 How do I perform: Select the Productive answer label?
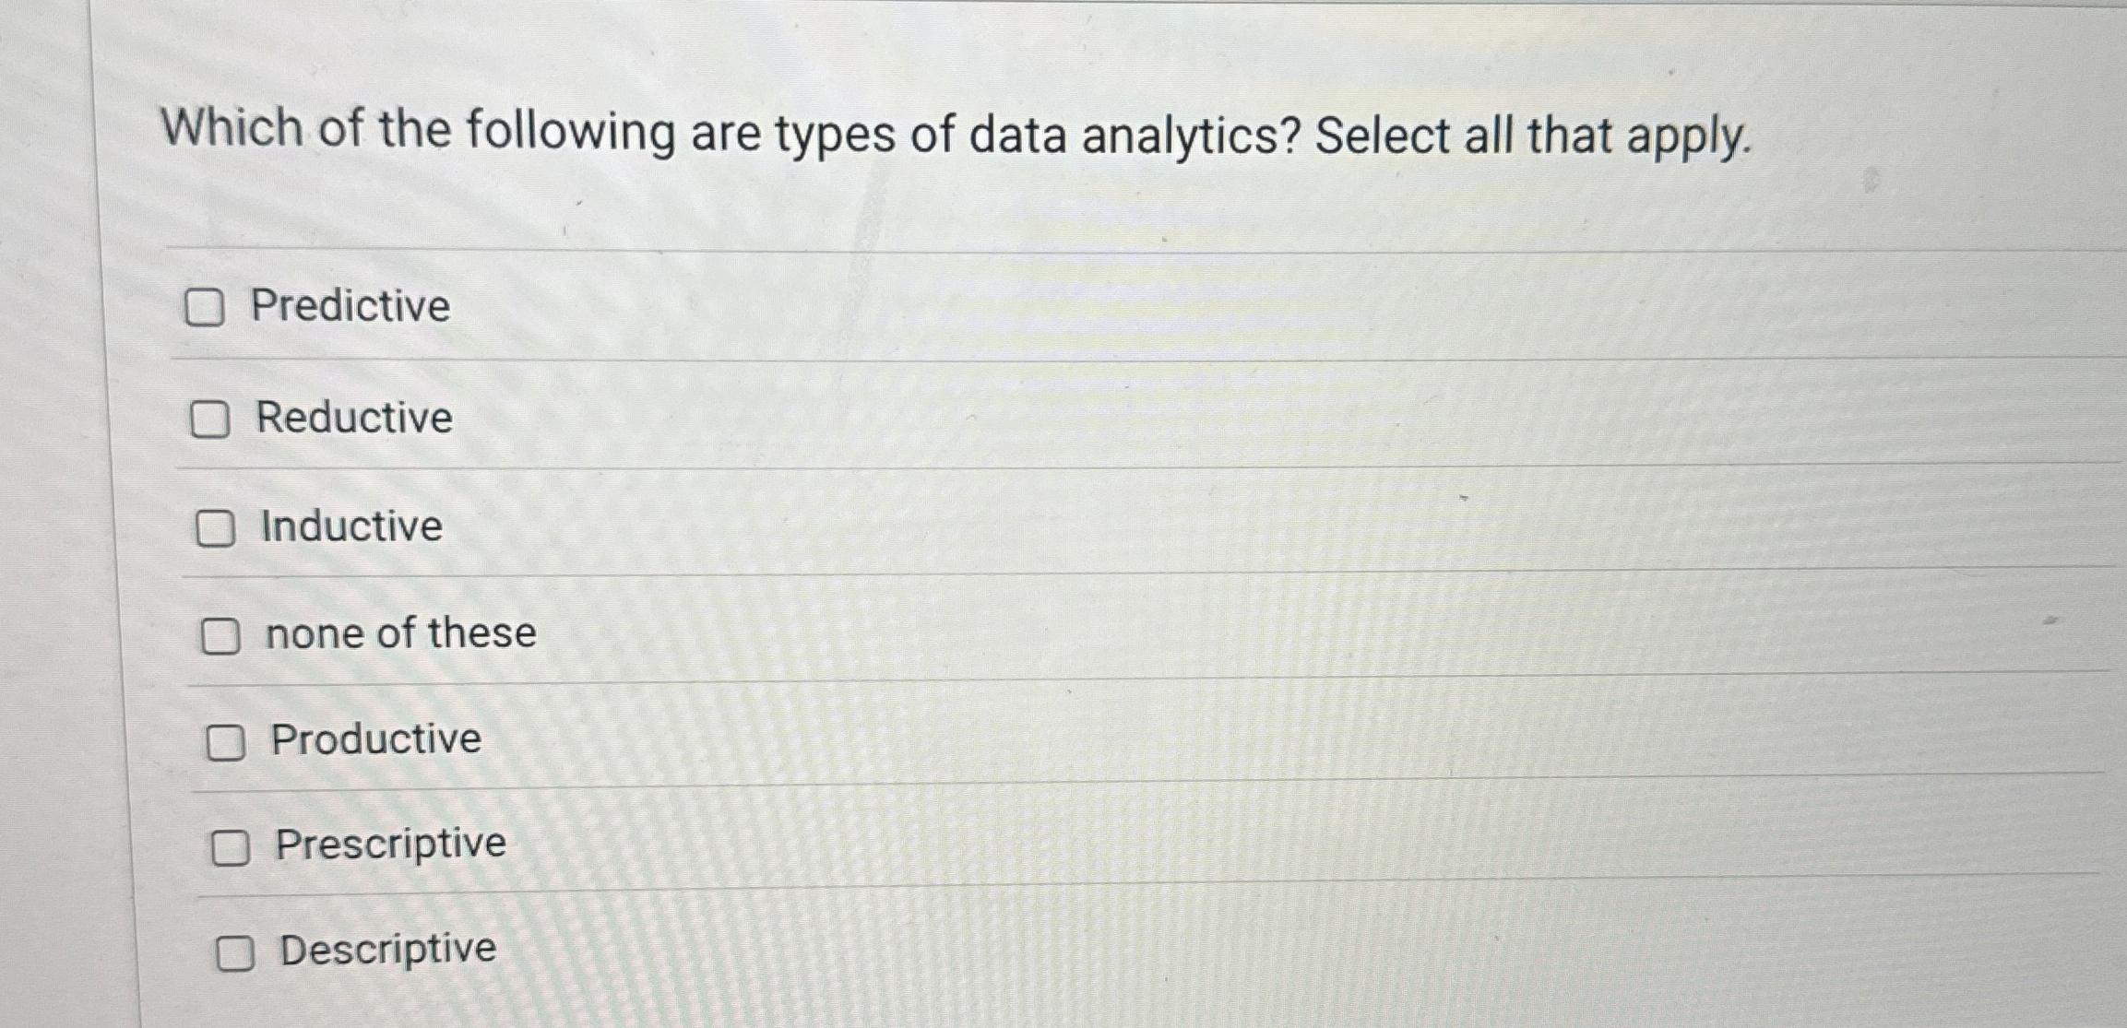coord(374,739)
